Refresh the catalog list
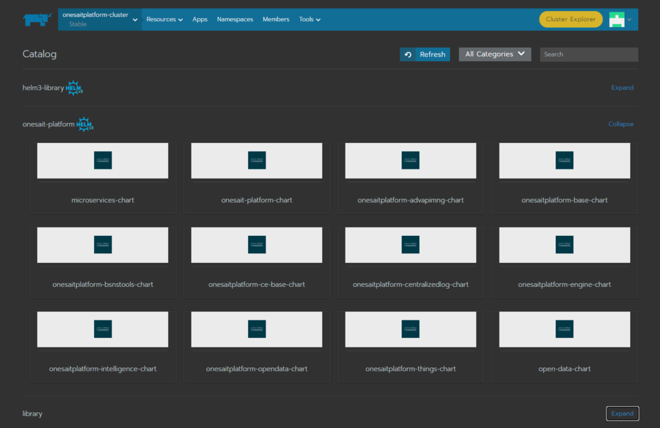This screenshot has height=428, width=660. click(x=425, y=54)
